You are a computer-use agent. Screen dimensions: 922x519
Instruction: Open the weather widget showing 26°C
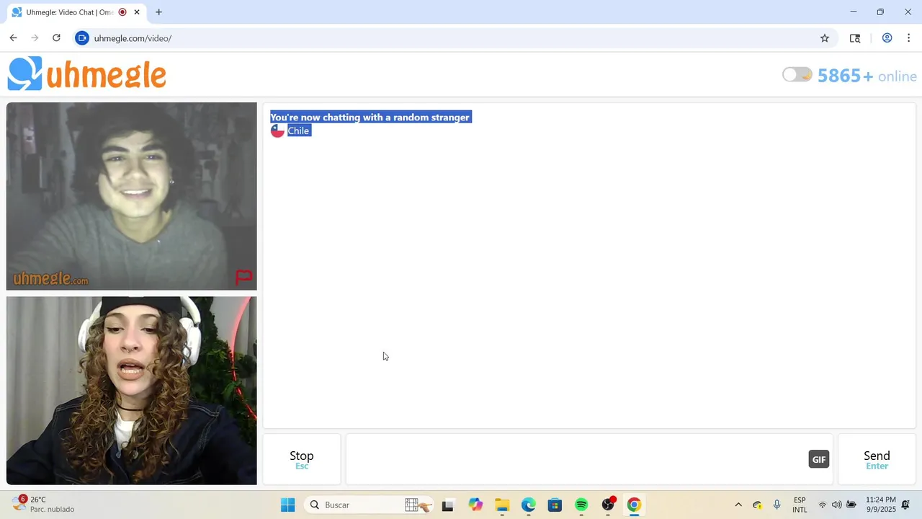43,504
